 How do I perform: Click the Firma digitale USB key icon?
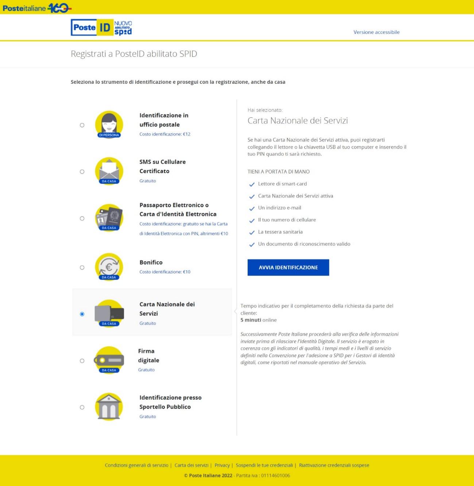click(109, 360)
